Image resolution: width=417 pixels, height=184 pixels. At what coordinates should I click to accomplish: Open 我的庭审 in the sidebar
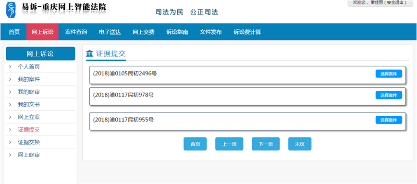tap(29, 92)
